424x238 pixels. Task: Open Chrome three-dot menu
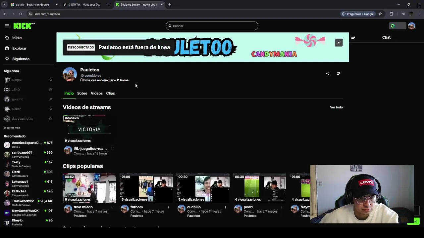tap(419, 14)
